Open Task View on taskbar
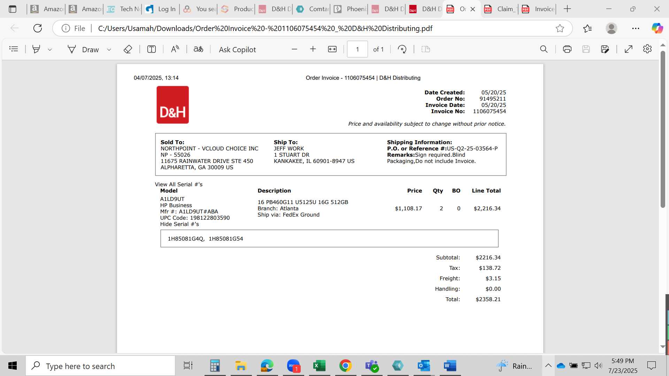 point(188,366)
